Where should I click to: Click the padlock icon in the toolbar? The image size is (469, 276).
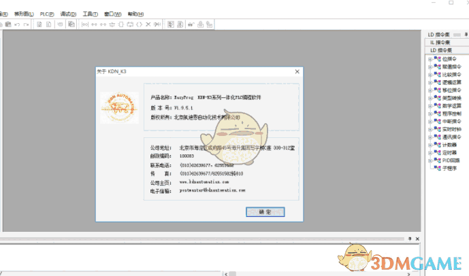coord(200,24)
